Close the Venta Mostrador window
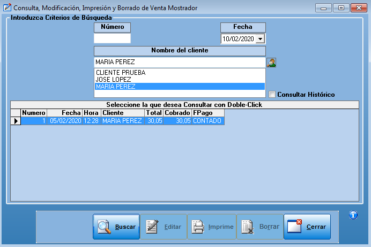Screen dimensions: 371x247 359,8
